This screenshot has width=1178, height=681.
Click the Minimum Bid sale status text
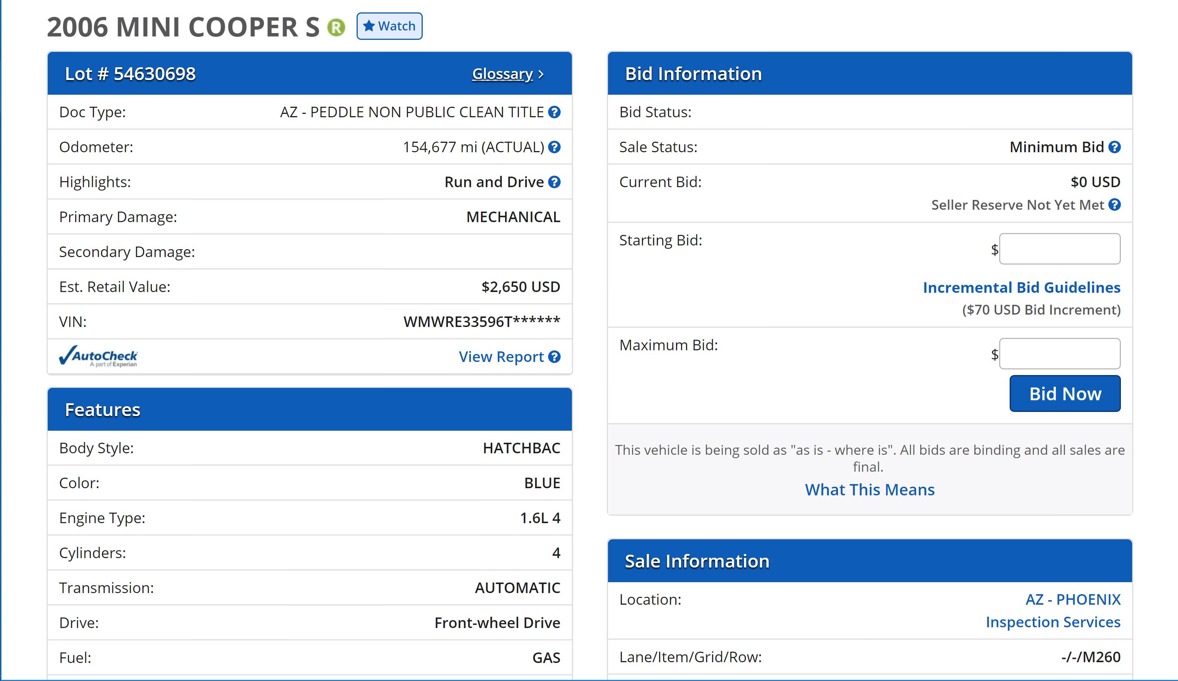(x=1057, y=147)
